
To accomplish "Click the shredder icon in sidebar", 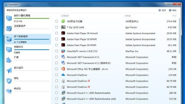I will (x=9, y=91).
